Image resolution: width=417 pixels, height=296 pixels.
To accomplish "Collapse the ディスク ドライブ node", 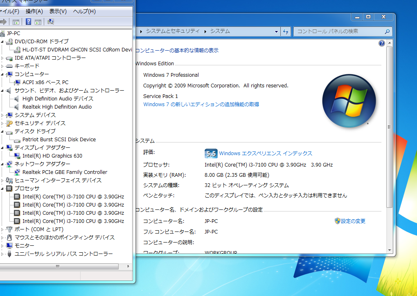I will (x=2, y=131).
